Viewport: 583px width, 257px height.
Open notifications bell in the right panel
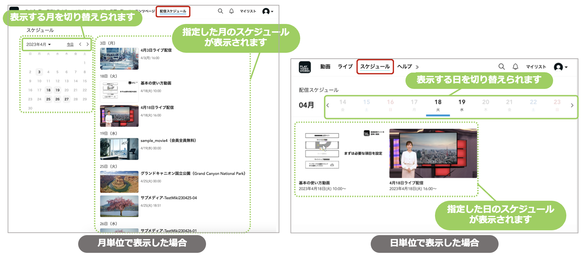pyautogui.click(x=515, y=67)
